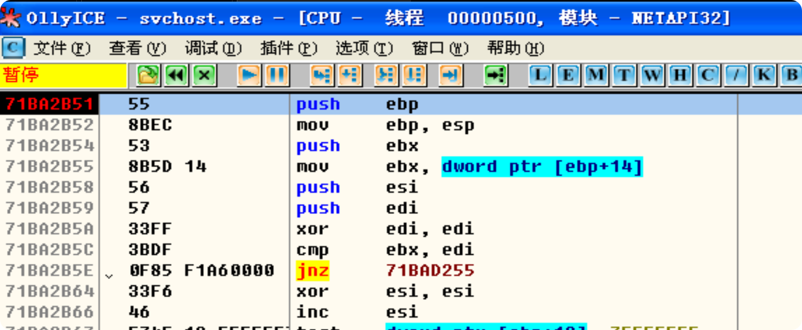
Task: Open the Memory map with M button
Action: tap(596, 75)
